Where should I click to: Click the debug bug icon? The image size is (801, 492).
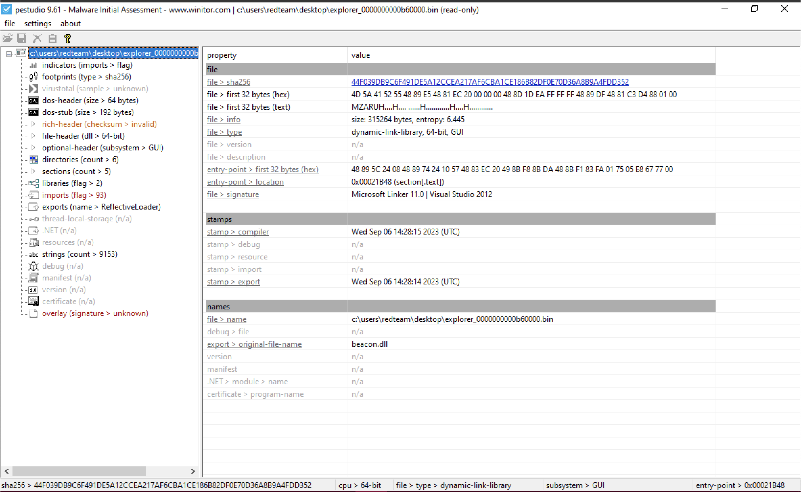point(34,266)
